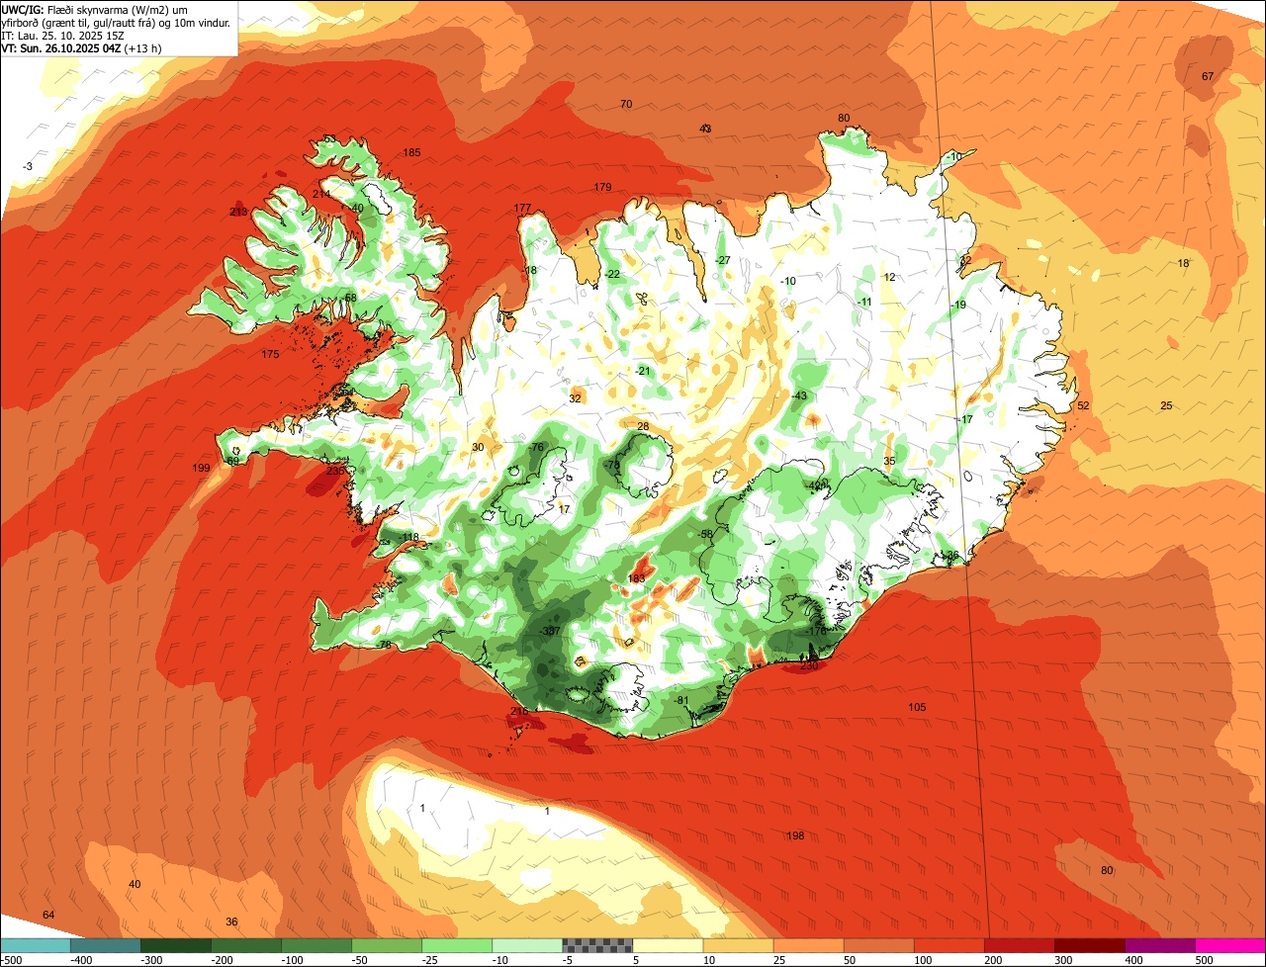This screenshot has height=967, width=1266.
Task: Click the "235" value on the map
Action: pyautogui.click(x=335, y=471)
